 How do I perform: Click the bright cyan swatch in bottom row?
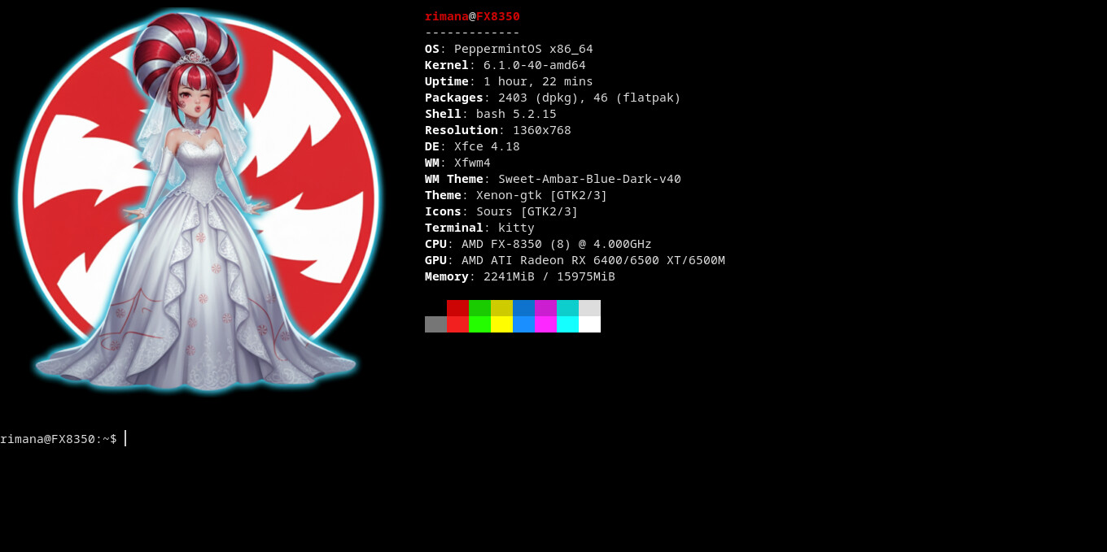pos(567,324)
